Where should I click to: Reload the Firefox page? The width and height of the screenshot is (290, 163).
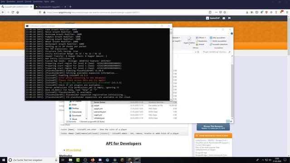(x=13, y=12)
